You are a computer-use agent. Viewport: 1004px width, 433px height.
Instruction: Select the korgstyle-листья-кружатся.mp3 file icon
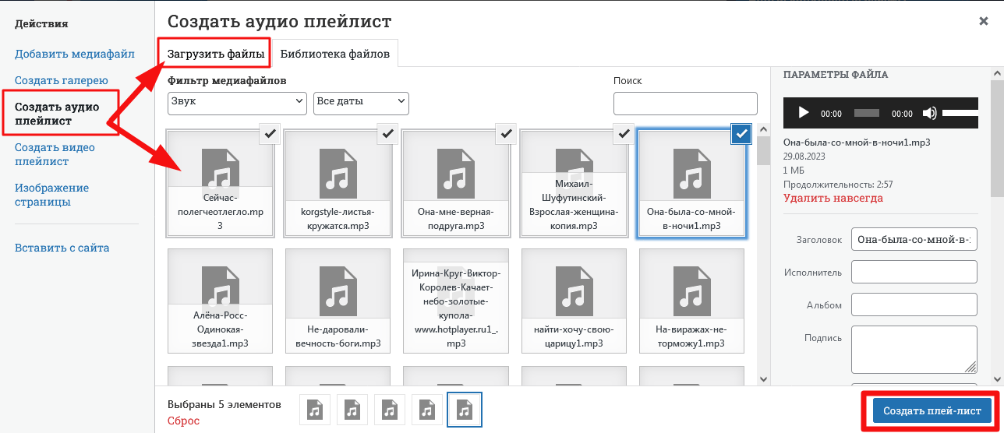(338, 183)
